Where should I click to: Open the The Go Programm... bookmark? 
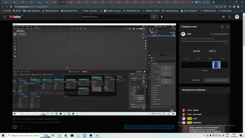click(x=190, y=11)
